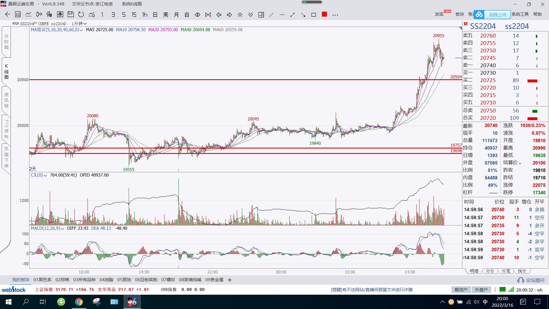Move chart right with right arrow icon
The height and width of the screenshot is (309, 549).
point(229,15)
